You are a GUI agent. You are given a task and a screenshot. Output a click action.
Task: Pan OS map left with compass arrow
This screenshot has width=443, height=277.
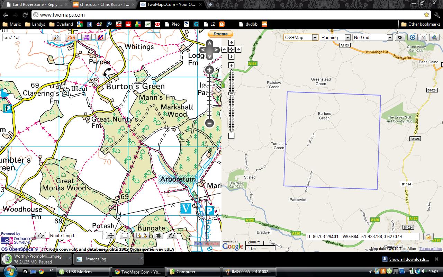[x=202, y=50]
